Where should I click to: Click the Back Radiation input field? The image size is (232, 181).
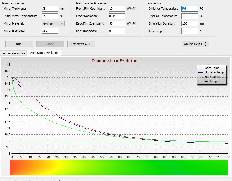pos(117,31)
